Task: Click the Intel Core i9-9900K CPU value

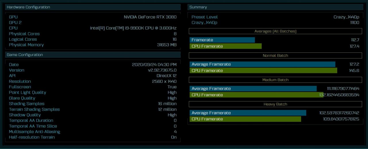Action: pyautogui.click(x=133, y=28)
